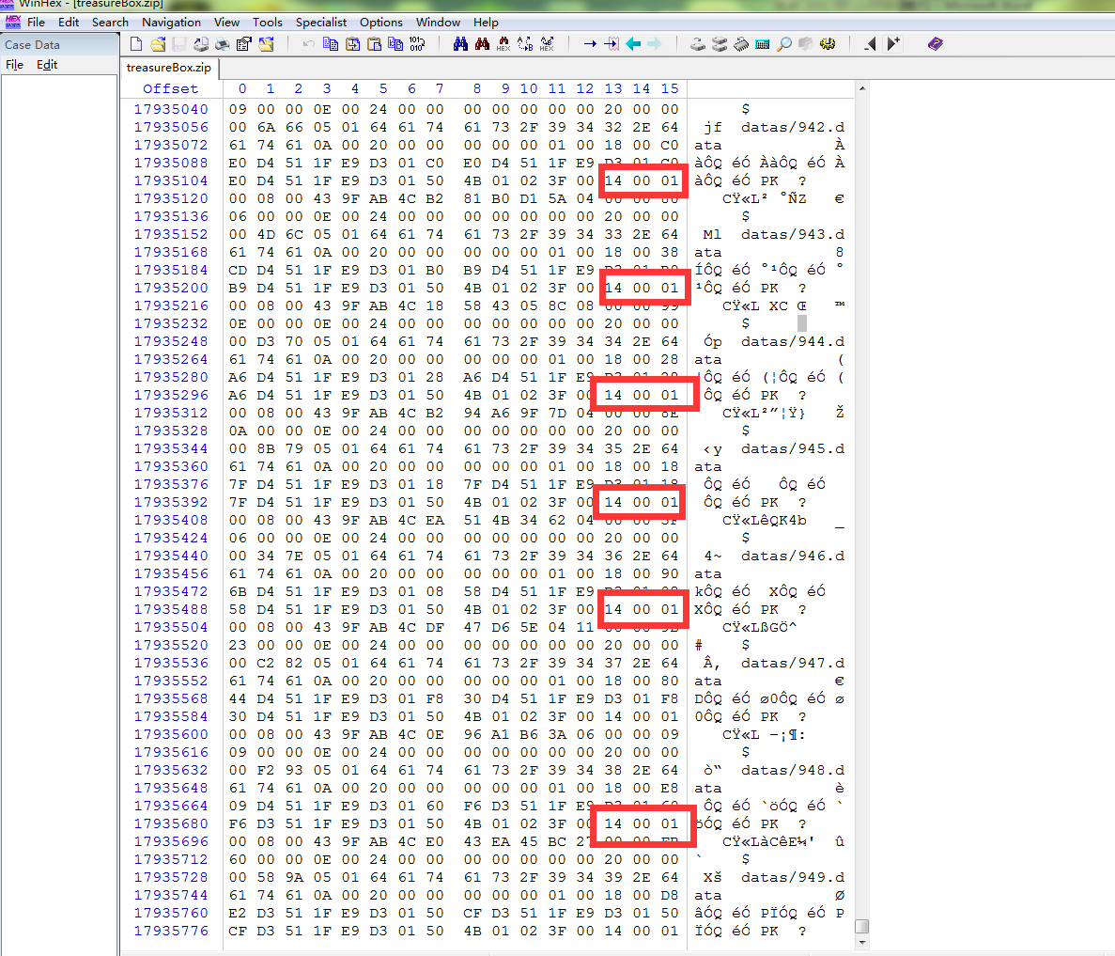Image resolution: width=1115 pixels, height=956 pixels.
Task: Open the Case Data Edit menu
Action: coord(47,65)
